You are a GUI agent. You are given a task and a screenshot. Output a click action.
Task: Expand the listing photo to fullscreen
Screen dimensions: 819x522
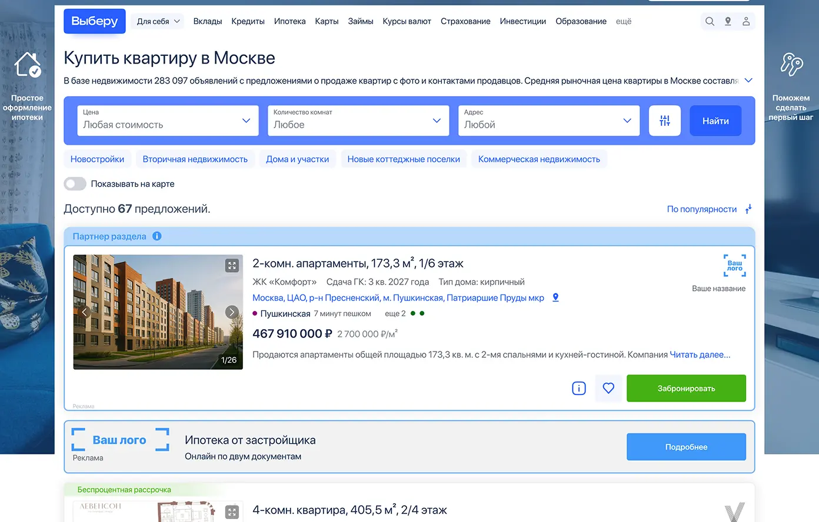pos(232,266)
